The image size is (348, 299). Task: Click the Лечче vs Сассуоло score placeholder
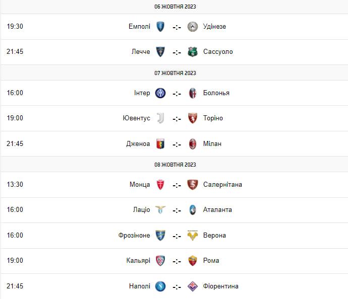(177, 52)
